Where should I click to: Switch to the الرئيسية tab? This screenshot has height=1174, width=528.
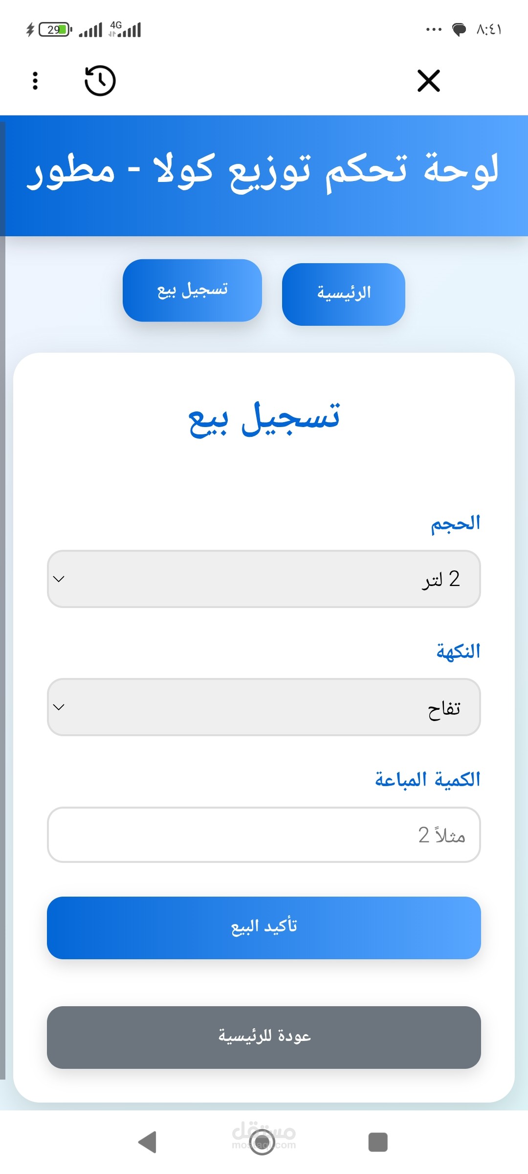coord(344,294)
